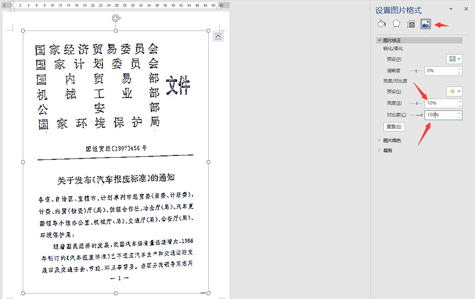Select the Effects pentagon icon
The image size is (475, 299).
coord(396,24)
